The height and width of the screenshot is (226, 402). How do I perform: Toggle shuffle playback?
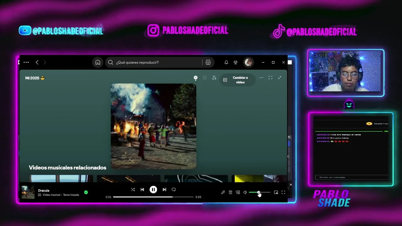click(133, 190)
